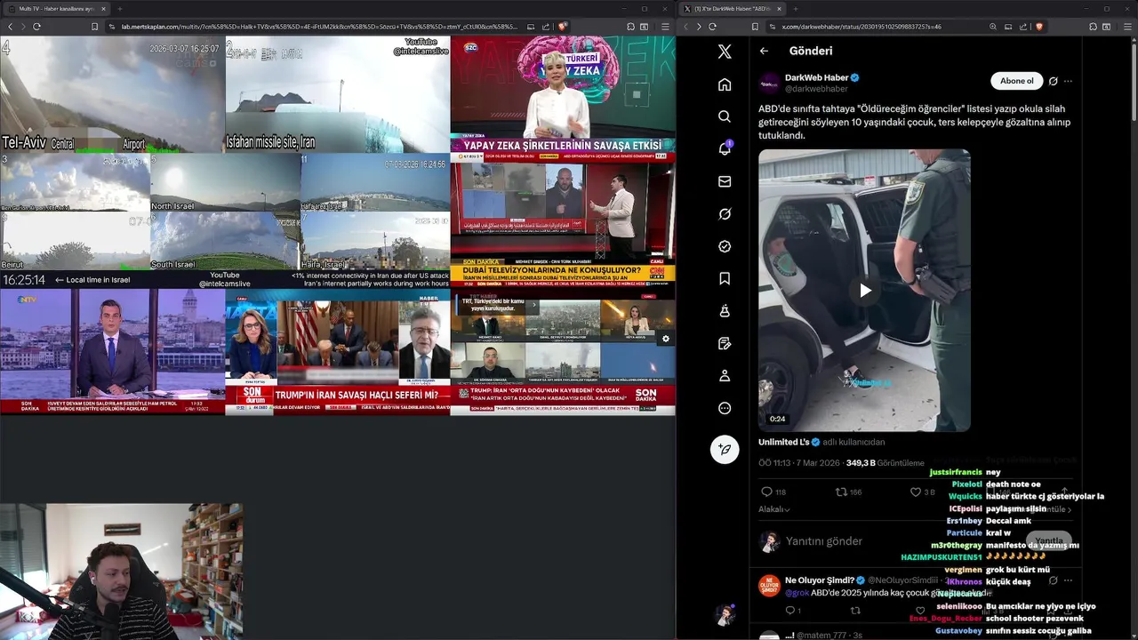Like the Ne Oluyor Şimdi comment

920,611
